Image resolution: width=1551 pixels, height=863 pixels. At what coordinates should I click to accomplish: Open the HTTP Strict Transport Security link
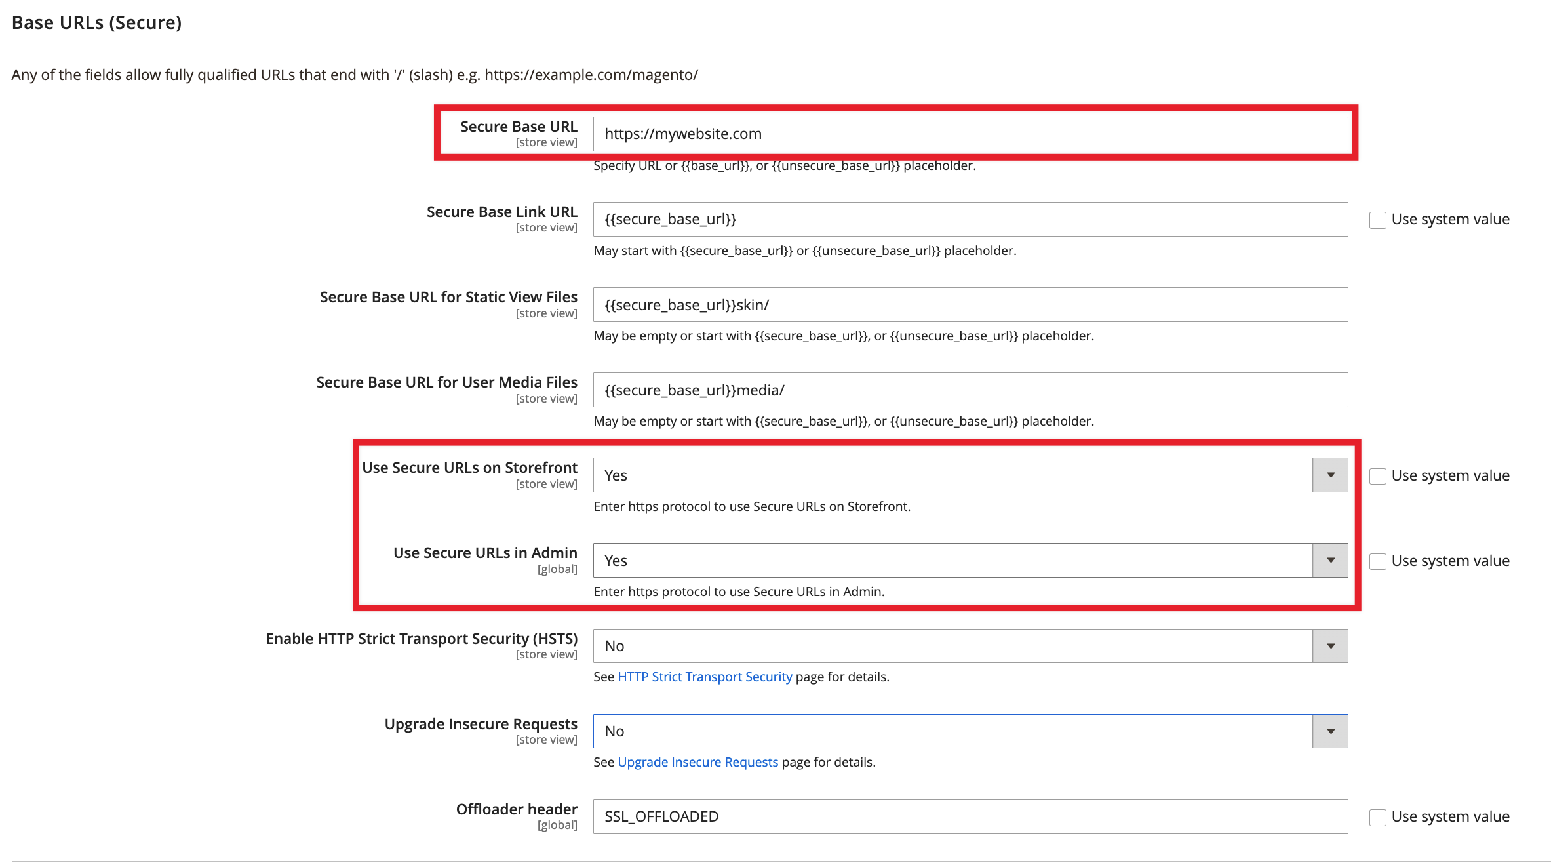[704, 676]
